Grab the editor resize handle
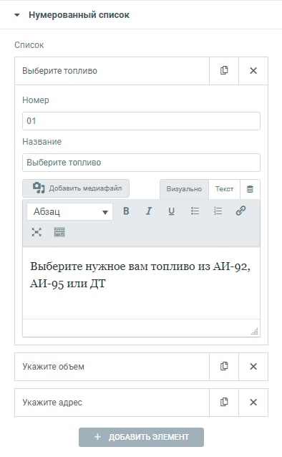Image resolution: width=282 pixels, height=457 pixels. pos(255,332)
